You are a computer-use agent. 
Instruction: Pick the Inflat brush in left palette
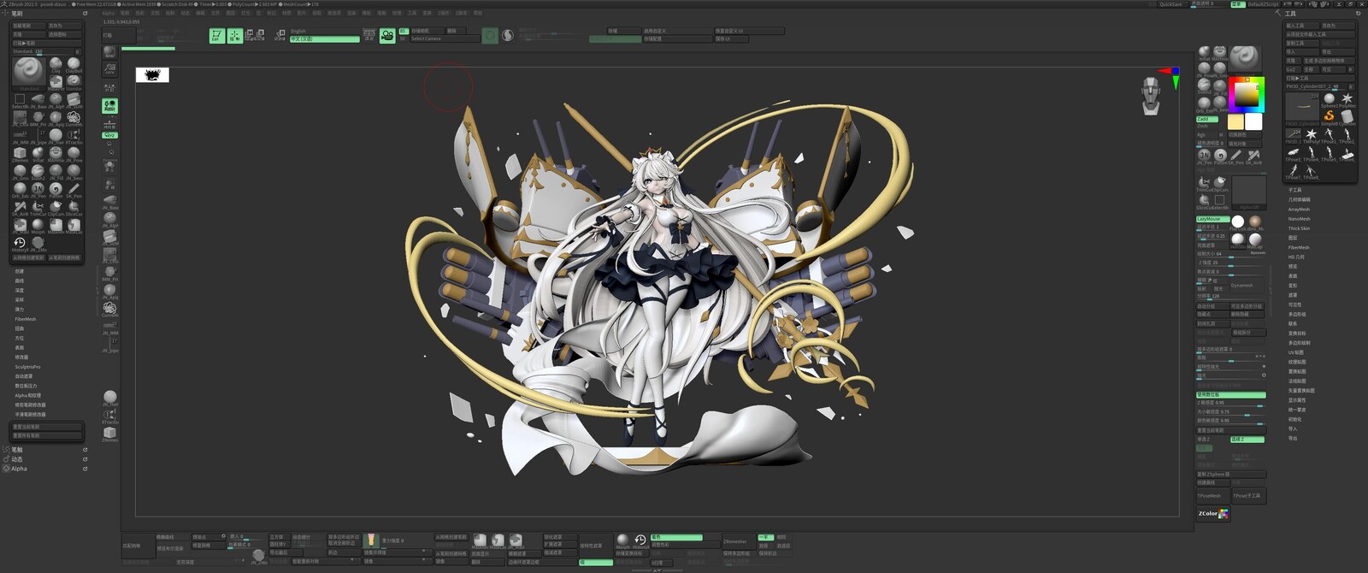(38, 153)
